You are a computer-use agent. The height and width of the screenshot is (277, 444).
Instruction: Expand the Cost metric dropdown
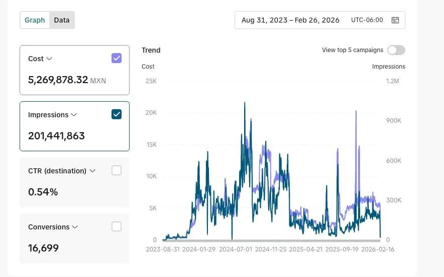49,59
